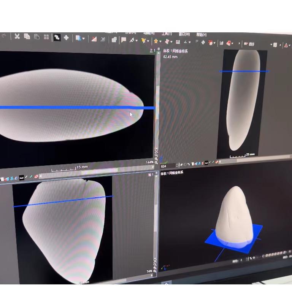Image resolution: width=292 pixels, height=292 pixels.
Task: Toggle the highlighted black-background tool icon
Action: pyautogui.click(x=57, y=37)
